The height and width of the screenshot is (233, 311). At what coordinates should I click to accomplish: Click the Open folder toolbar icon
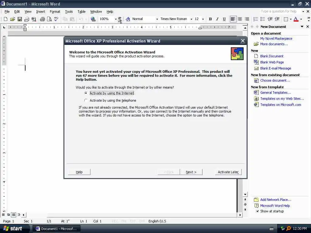[x=12, y=19]
